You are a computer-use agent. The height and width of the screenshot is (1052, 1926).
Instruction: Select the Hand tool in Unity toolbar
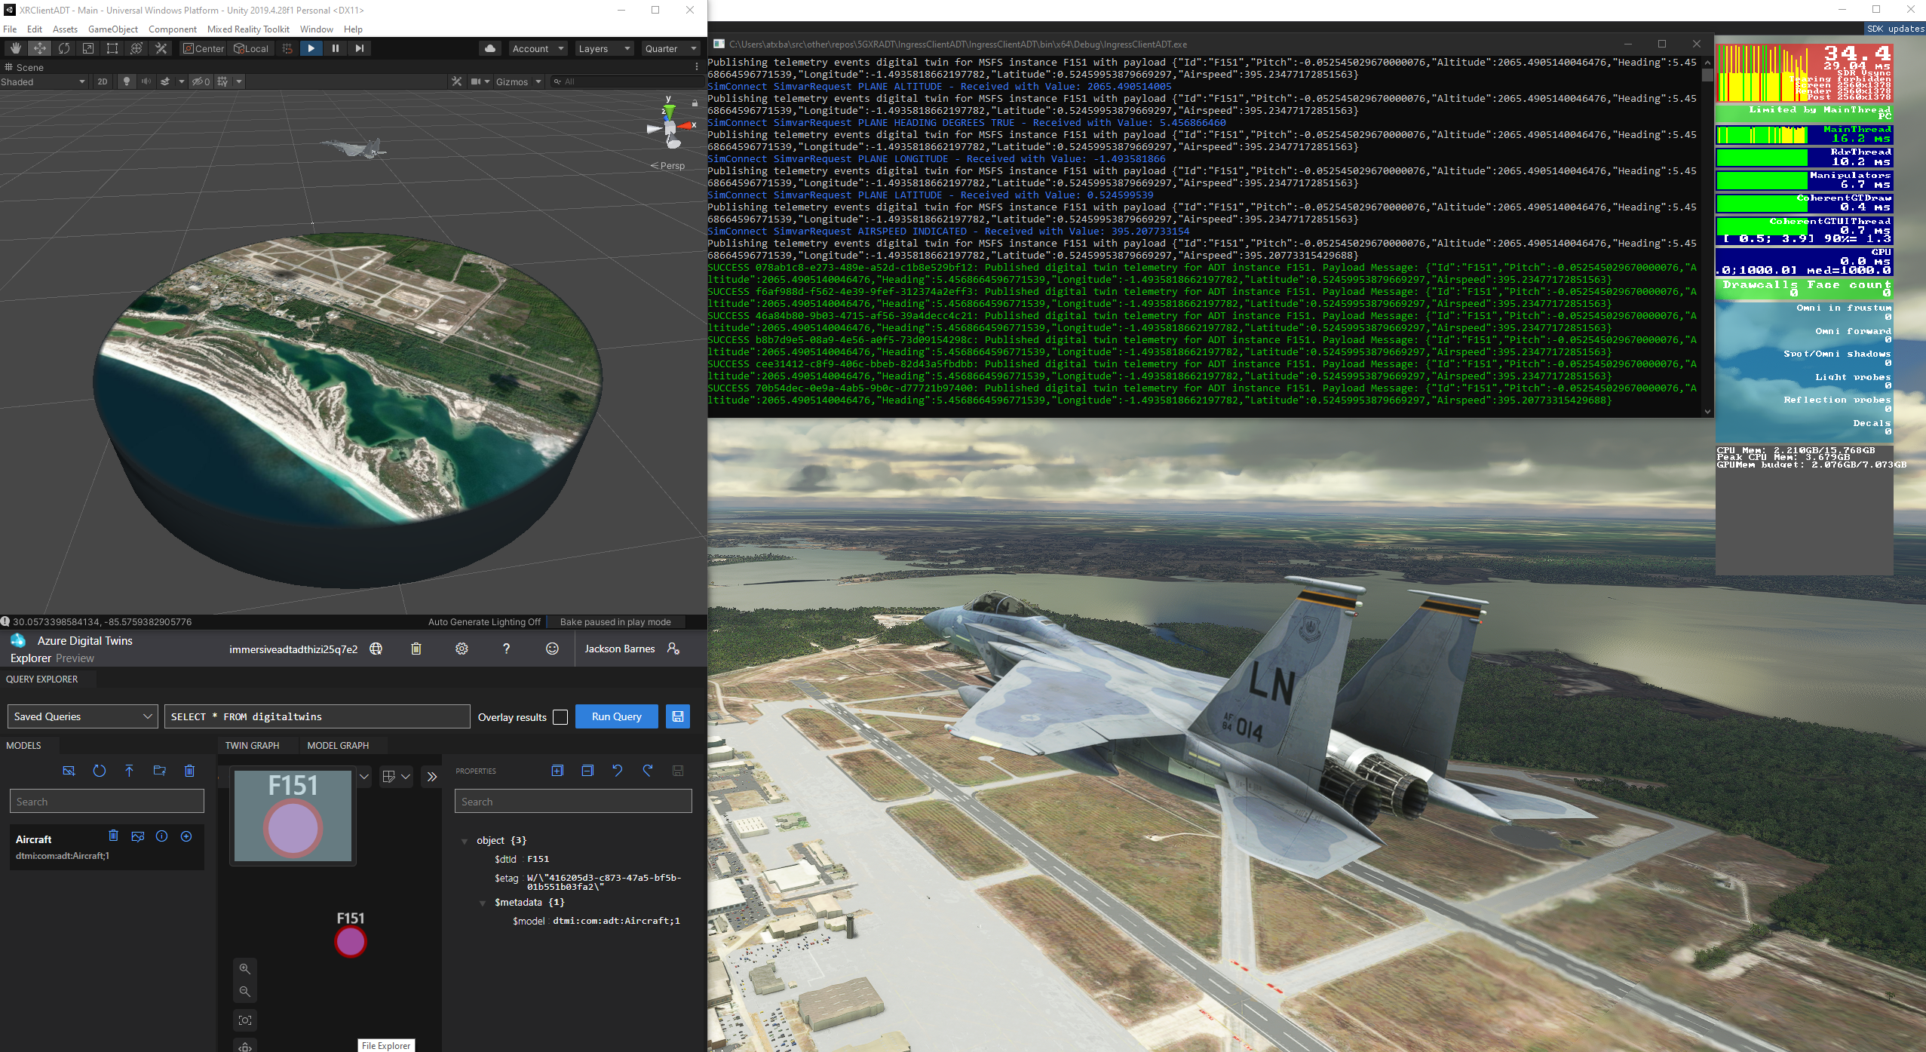pos(15,48)
